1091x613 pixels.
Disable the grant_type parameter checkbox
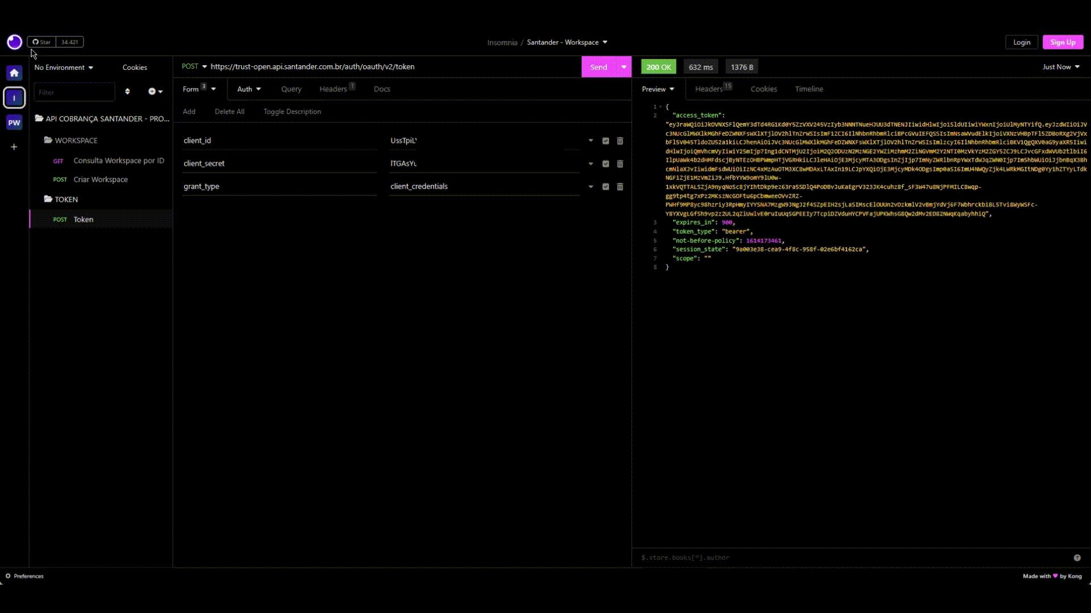tap(606, 187)
